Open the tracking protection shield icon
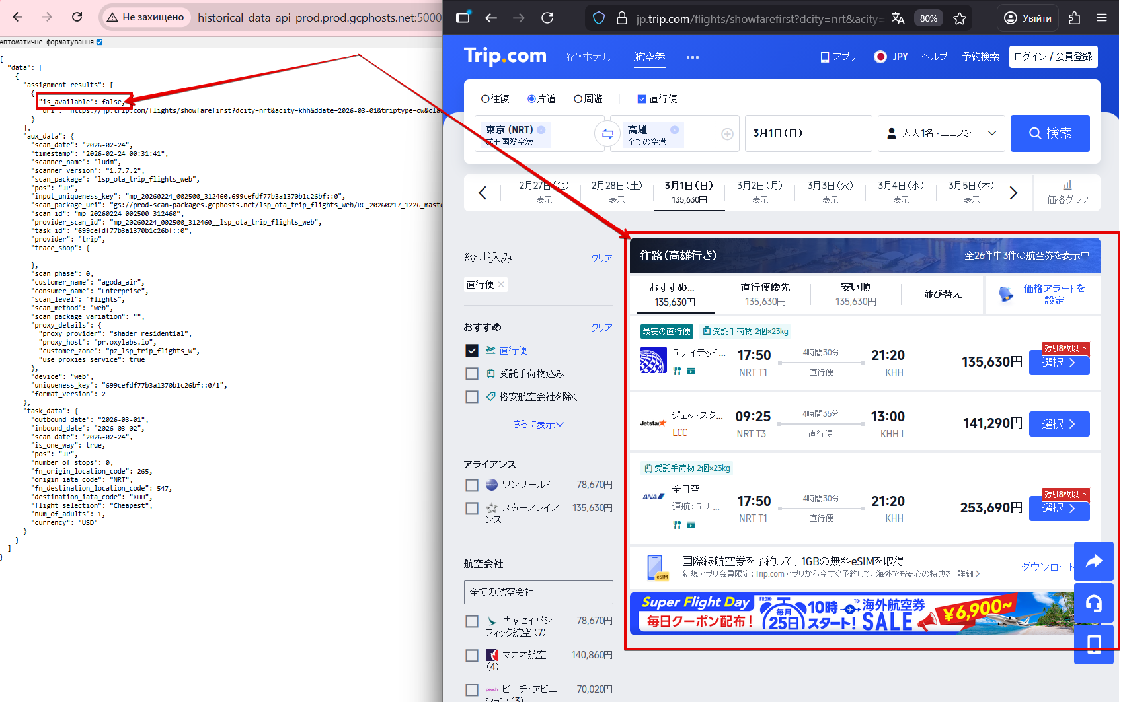 tap(599, 18)
